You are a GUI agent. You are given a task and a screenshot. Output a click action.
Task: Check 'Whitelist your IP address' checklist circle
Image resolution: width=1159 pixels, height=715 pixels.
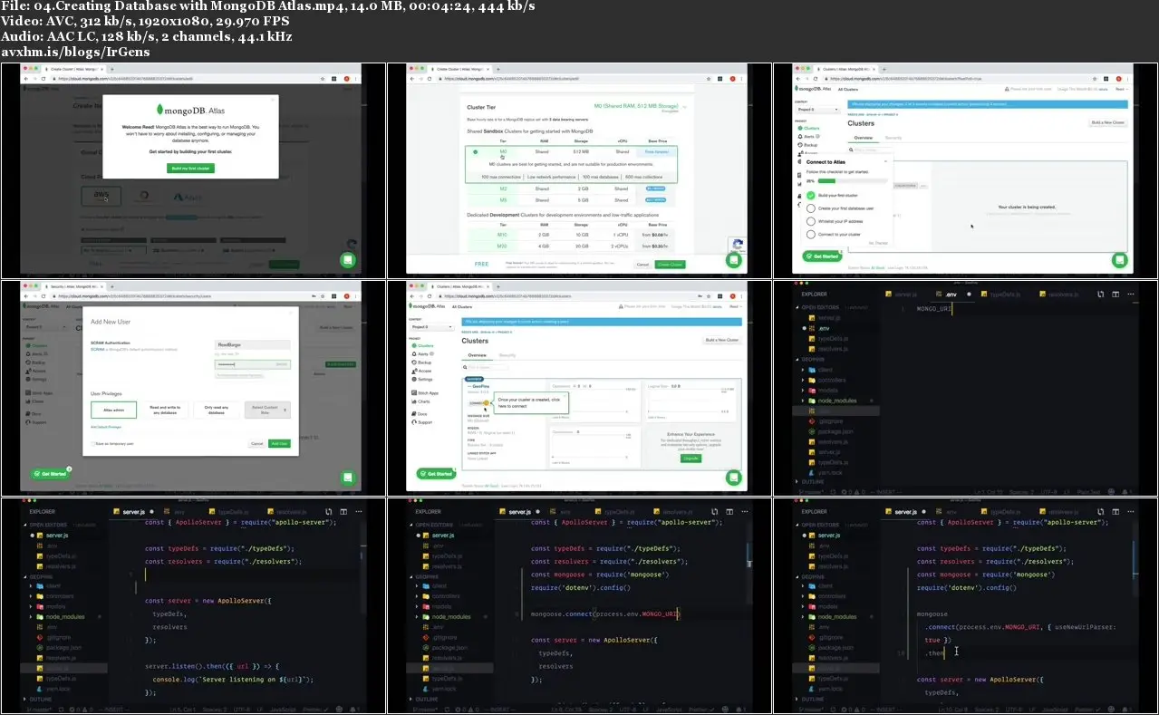(x=810, y=221)
